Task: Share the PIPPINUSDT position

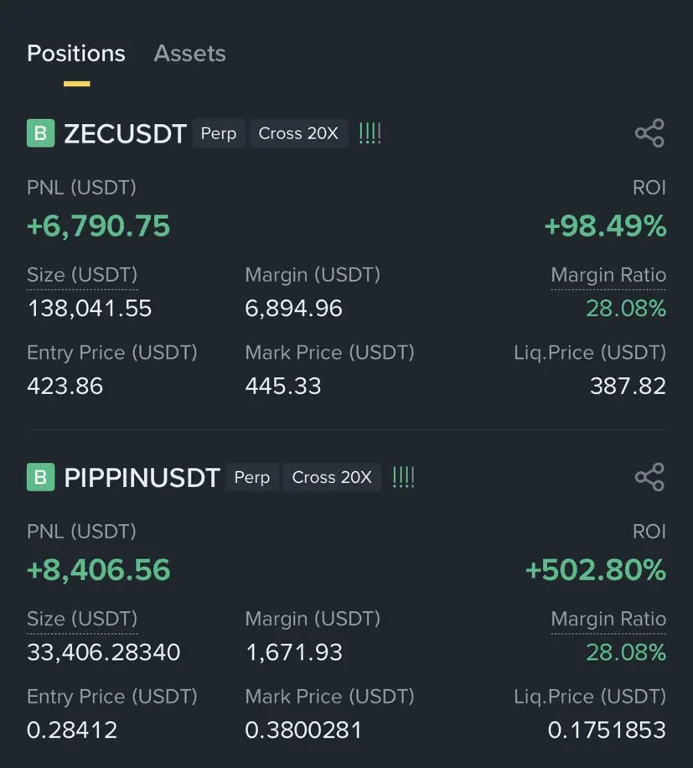Action: click(649, 477)
